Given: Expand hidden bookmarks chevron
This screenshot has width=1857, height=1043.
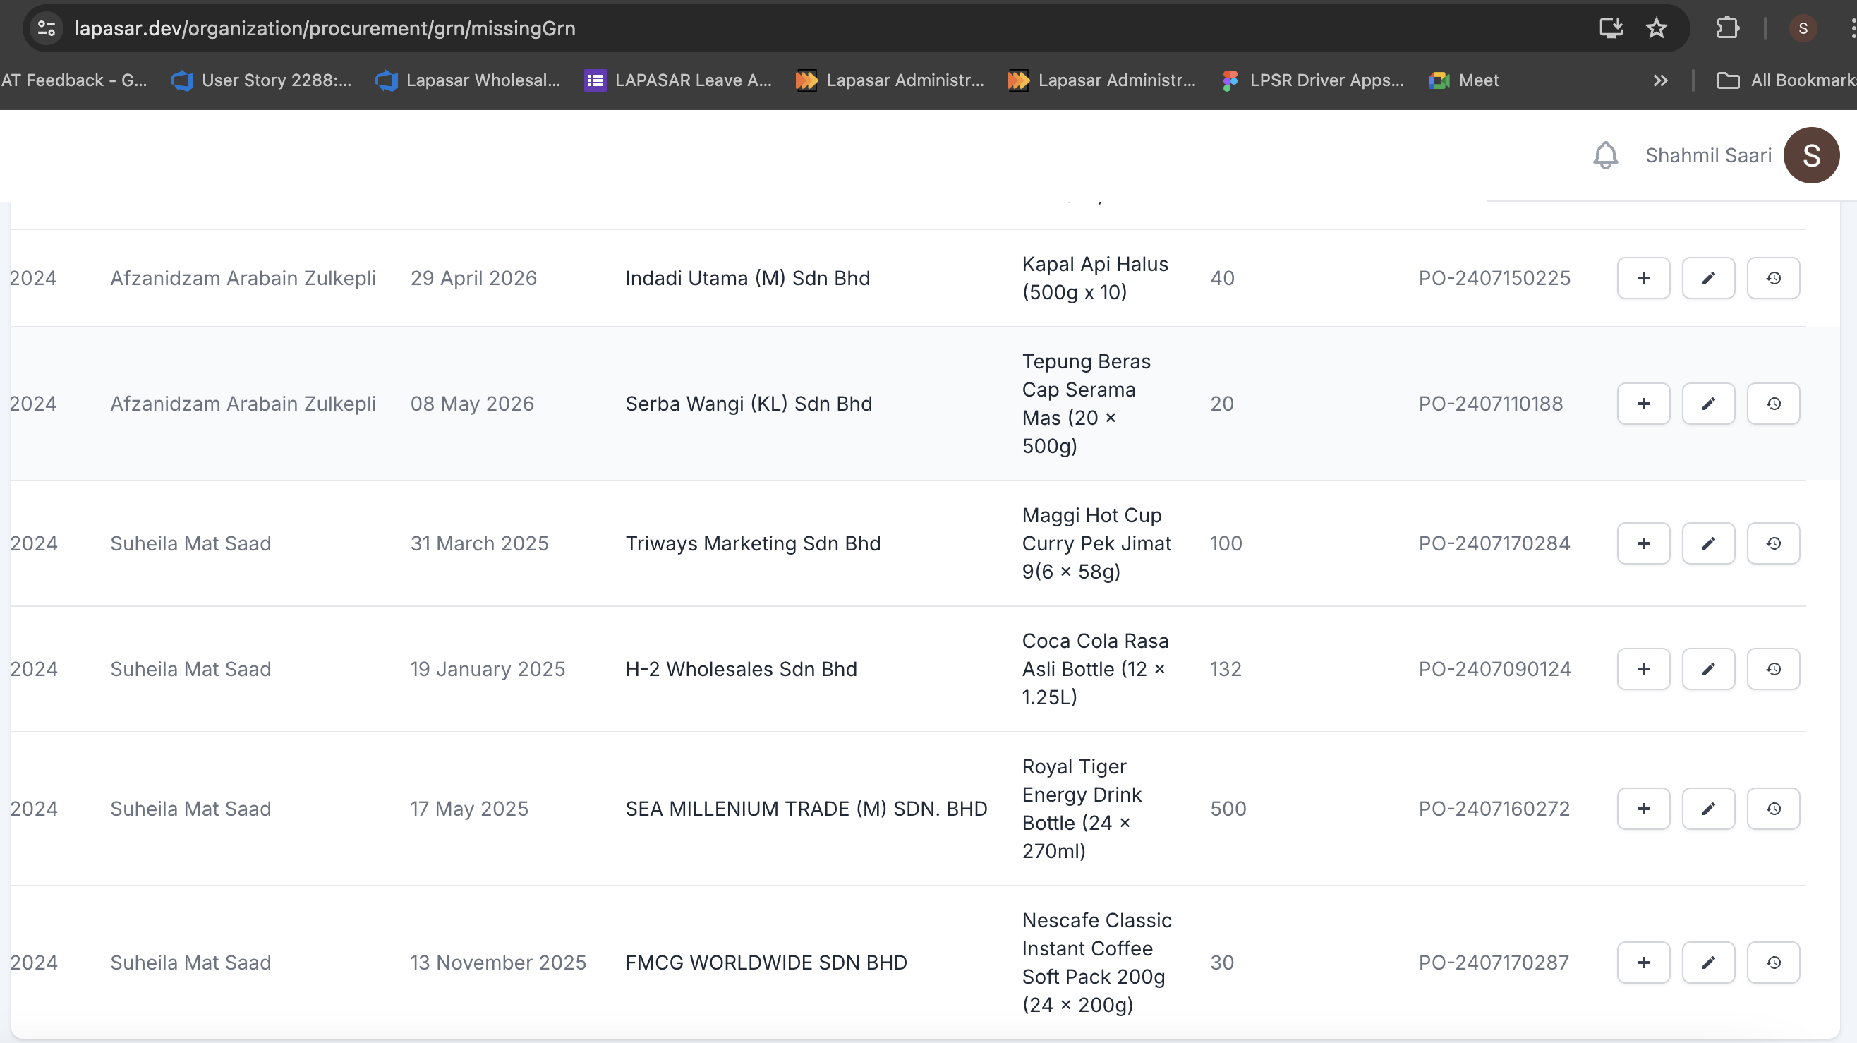Looking at the screenshot, I should (1660, 80).
